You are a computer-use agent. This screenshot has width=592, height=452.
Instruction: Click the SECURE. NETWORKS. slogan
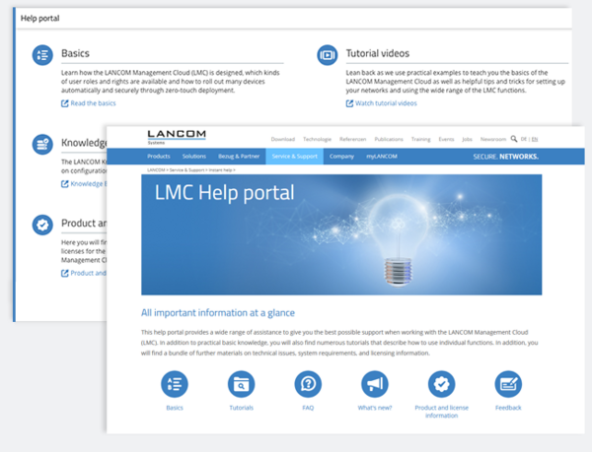[505, 157]
